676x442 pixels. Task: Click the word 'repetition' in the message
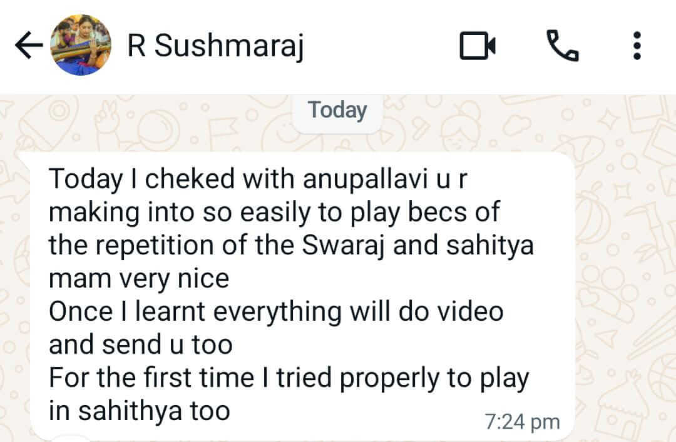click(155, 246)
